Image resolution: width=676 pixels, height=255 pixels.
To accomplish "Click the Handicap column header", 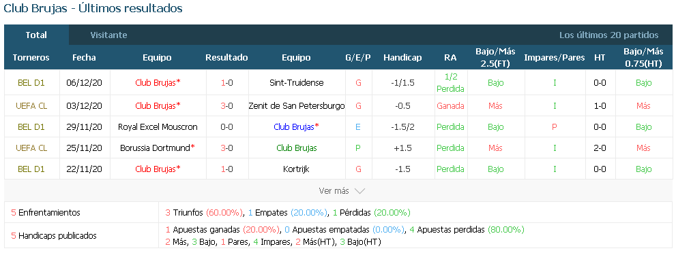I will tap(402, 57).
